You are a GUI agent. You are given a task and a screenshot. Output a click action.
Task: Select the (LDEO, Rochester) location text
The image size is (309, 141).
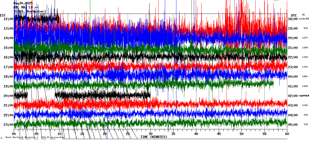click(30, 11)
